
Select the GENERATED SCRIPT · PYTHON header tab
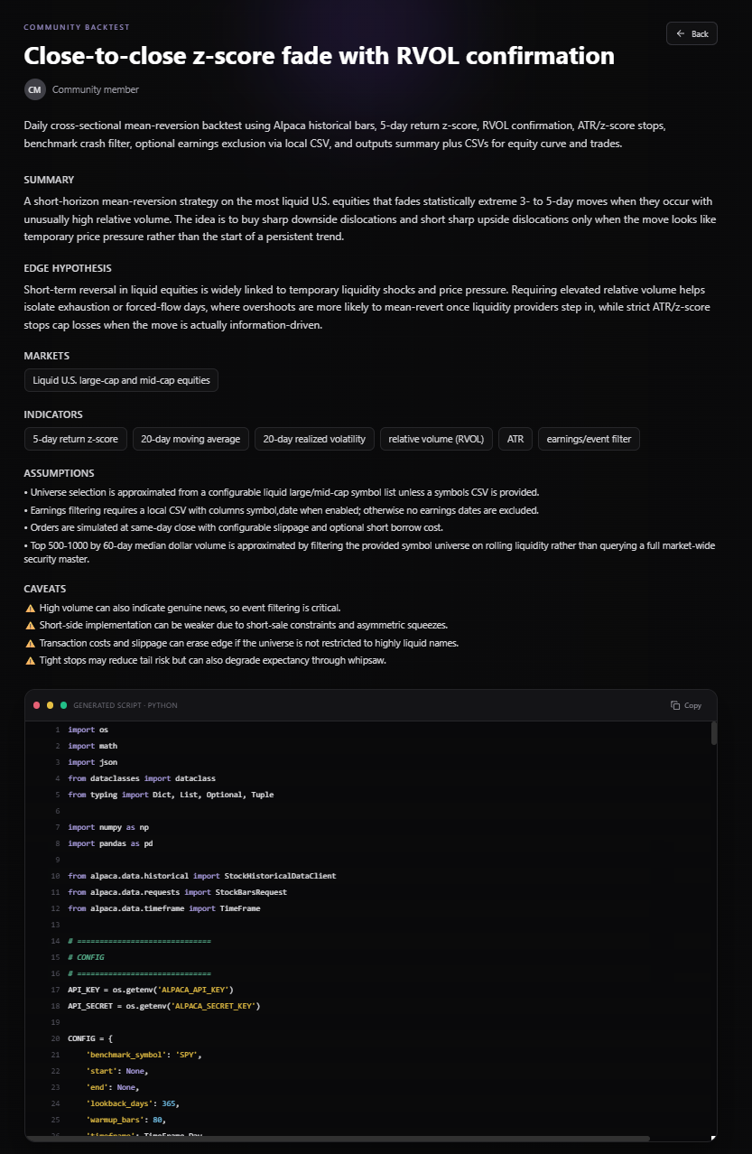pyautogui.click(x=125, y=705)
